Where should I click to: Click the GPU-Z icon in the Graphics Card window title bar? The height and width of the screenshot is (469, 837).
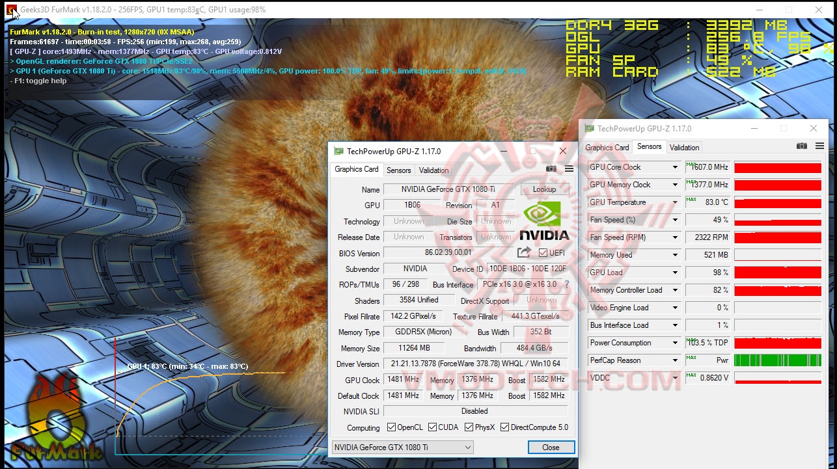coord(338,152)
